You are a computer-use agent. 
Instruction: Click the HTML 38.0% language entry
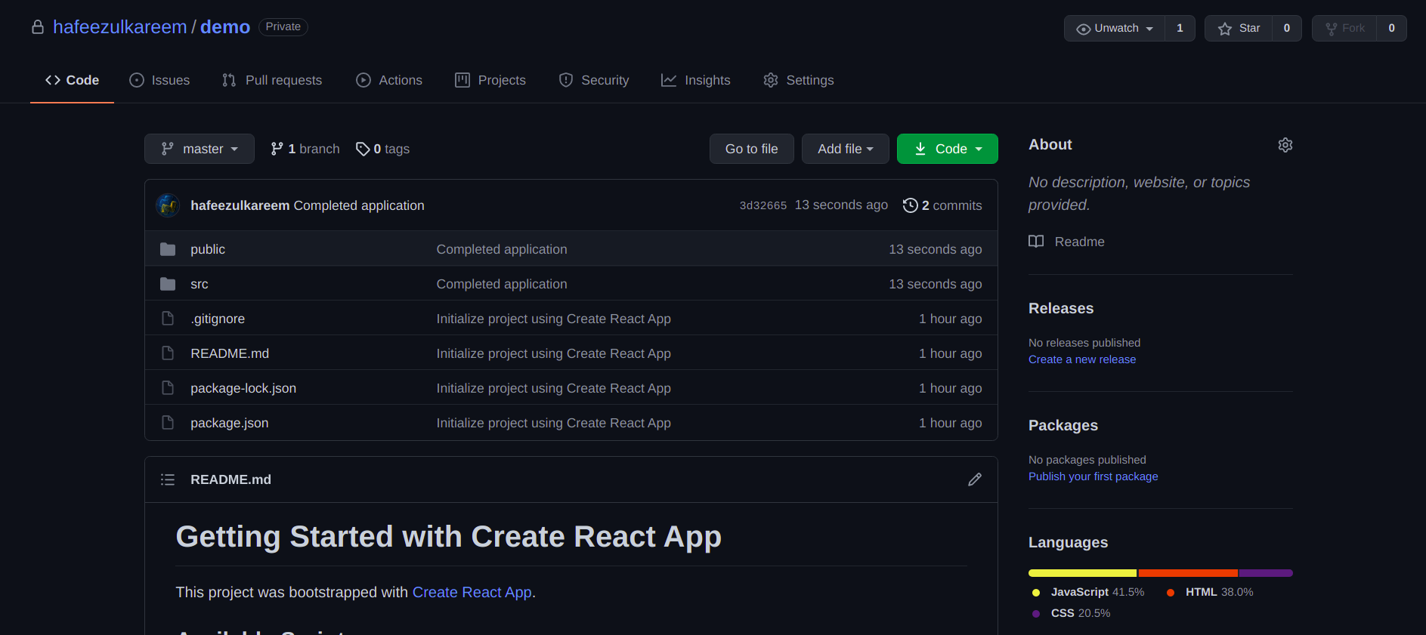[x=1210, y=592]
